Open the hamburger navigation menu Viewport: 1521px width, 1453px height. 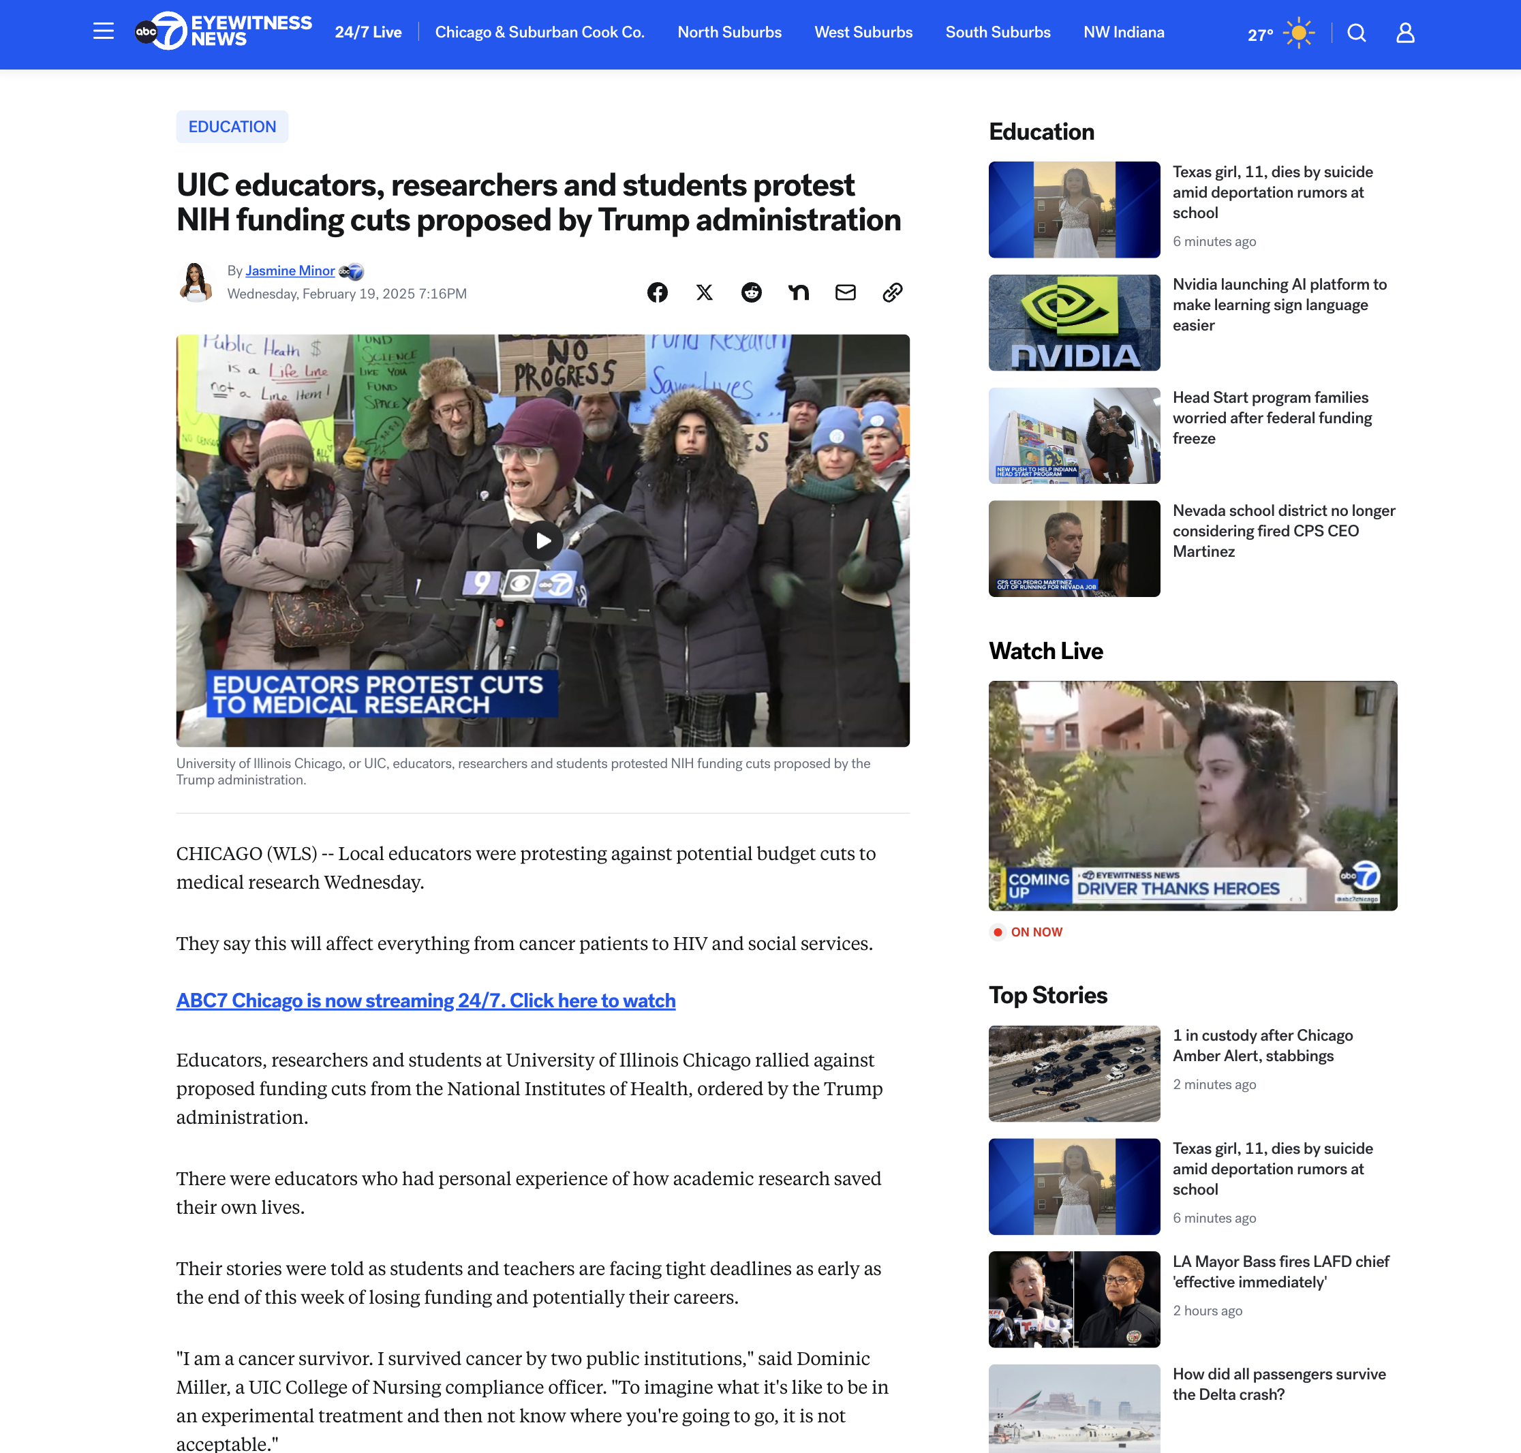[103, 32]
